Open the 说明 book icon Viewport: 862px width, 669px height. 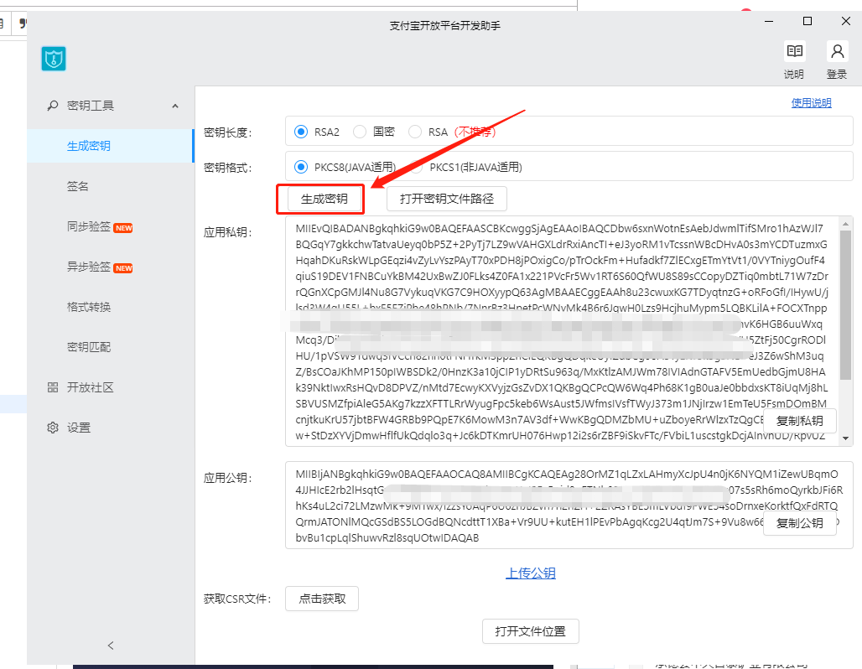coord(794,52)
